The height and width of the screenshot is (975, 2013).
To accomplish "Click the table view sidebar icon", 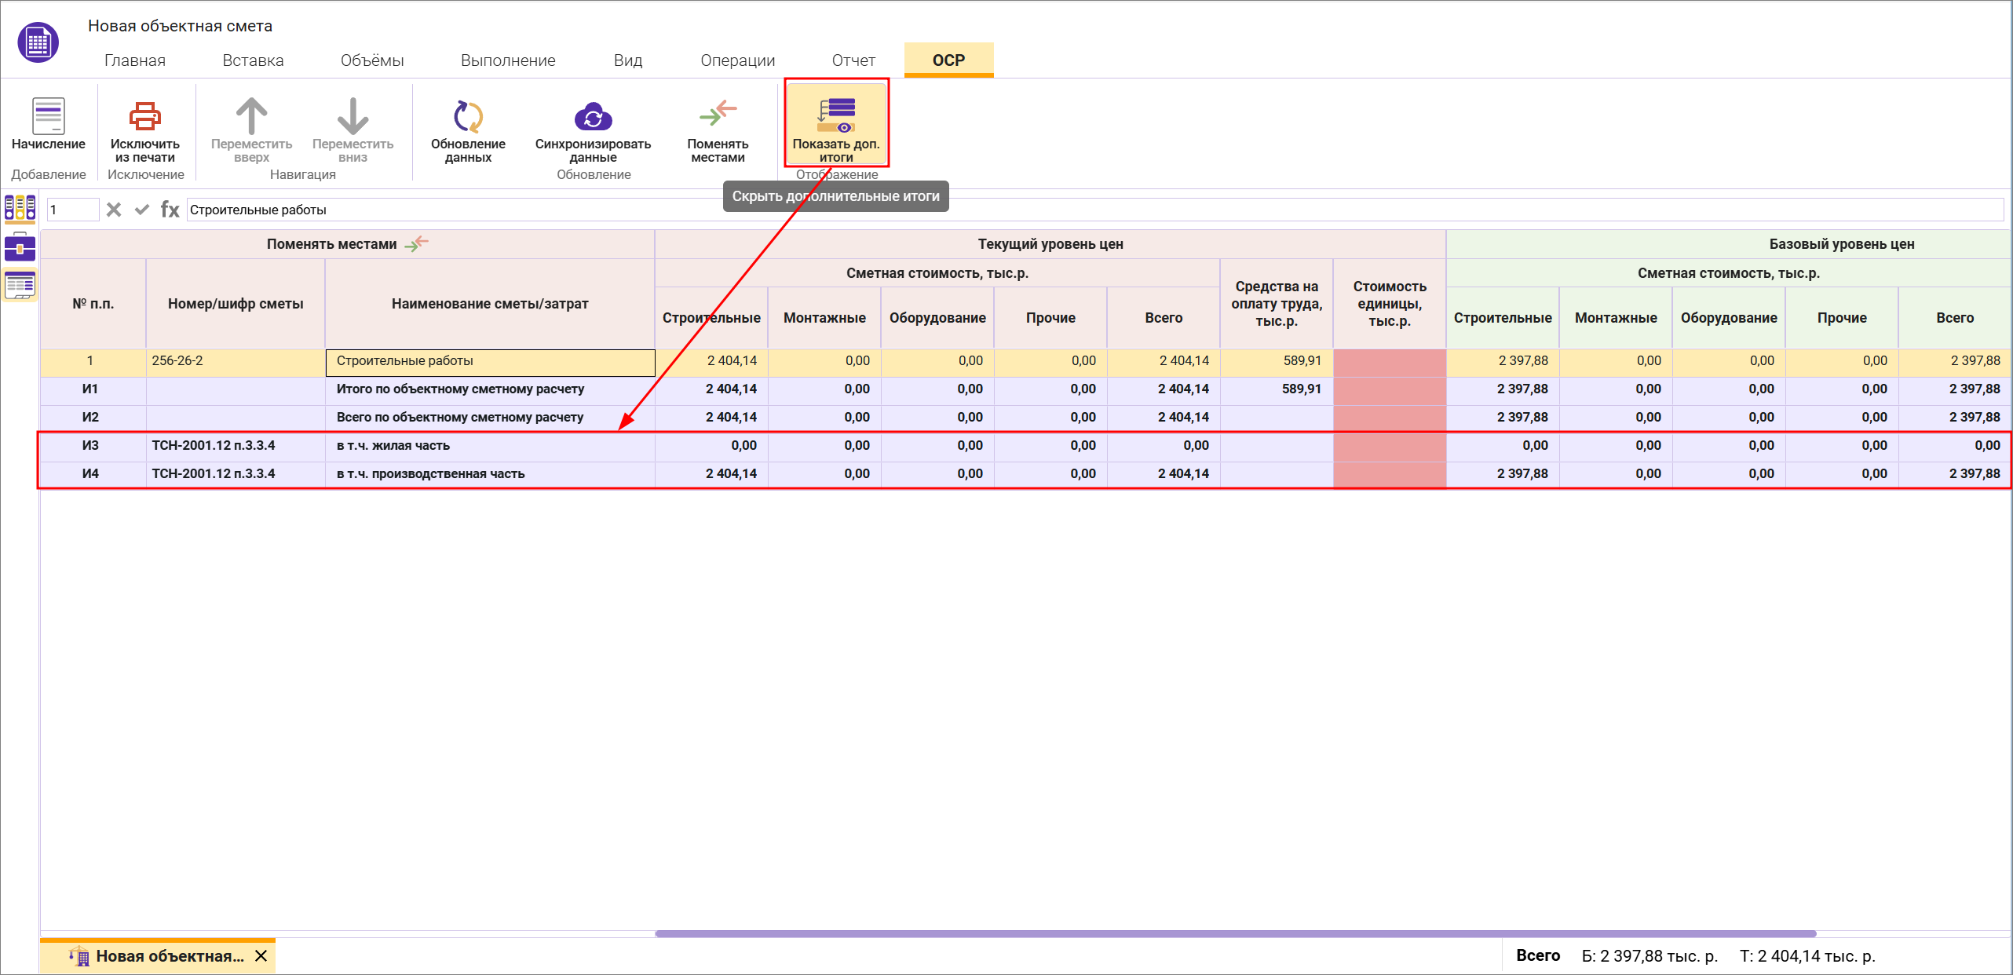I will (20, 285).
